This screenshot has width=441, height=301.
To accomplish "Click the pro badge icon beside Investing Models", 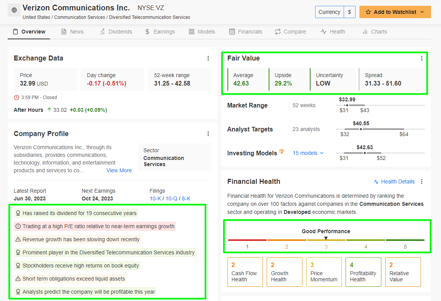I will click(281, 151).
